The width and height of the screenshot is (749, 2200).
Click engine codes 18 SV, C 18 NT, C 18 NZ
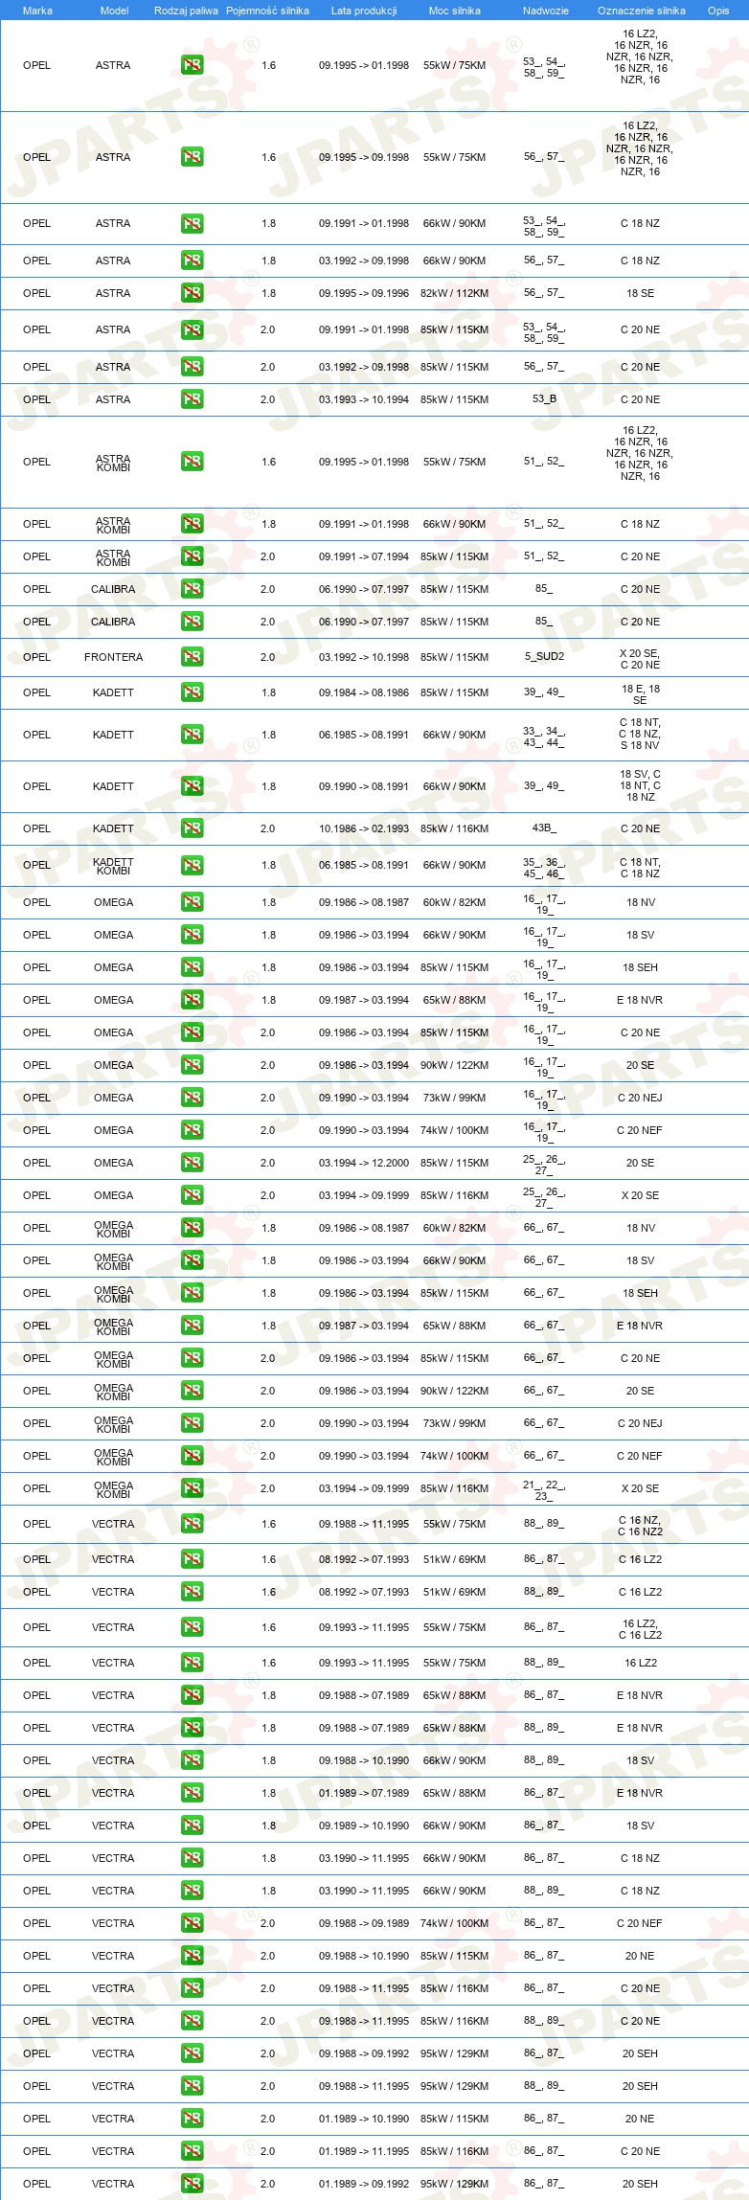click(x=640, y=785)
